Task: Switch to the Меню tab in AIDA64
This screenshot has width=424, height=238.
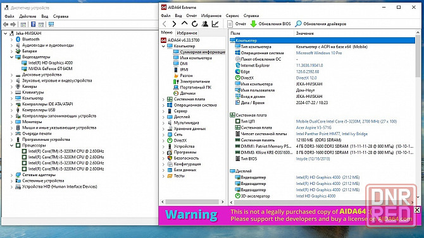Action: tap(166, 33)
